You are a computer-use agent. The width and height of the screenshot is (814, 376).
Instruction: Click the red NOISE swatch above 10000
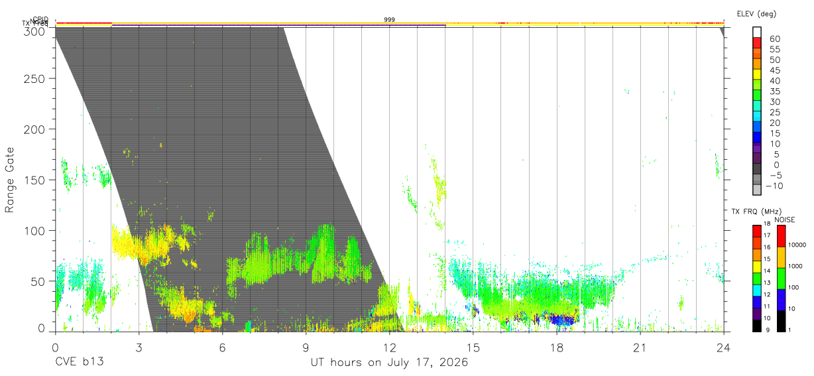tap(781, 237)
